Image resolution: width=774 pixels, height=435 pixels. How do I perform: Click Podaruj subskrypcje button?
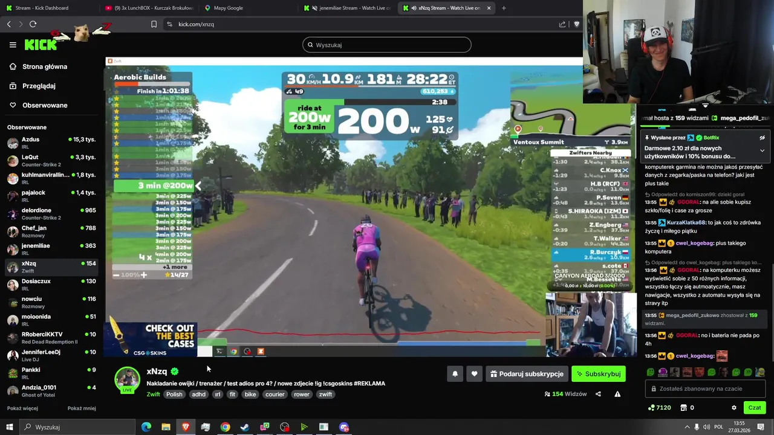(x=527, y=374)
